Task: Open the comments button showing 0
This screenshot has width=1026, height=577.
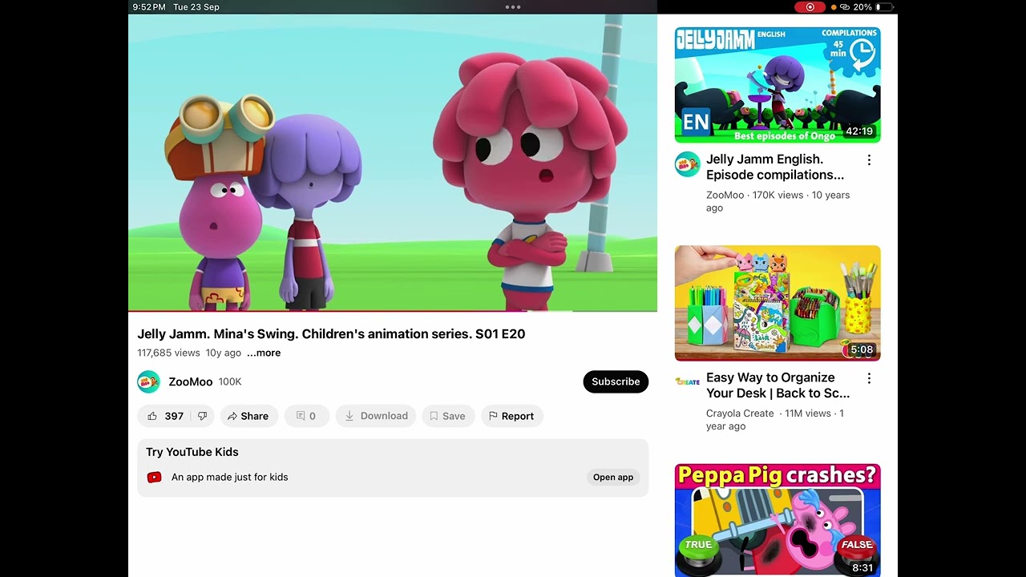Action: pyautogui.click(x=306, y=416)
